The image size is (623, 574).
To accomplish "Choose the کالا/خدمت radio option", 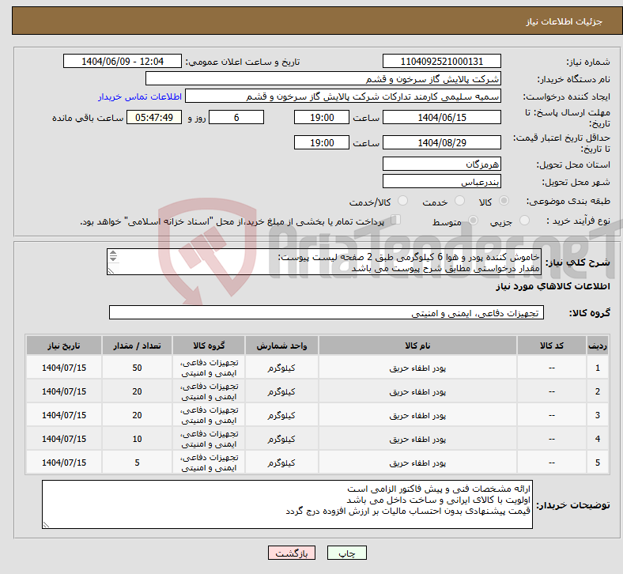I will [402, 202].
